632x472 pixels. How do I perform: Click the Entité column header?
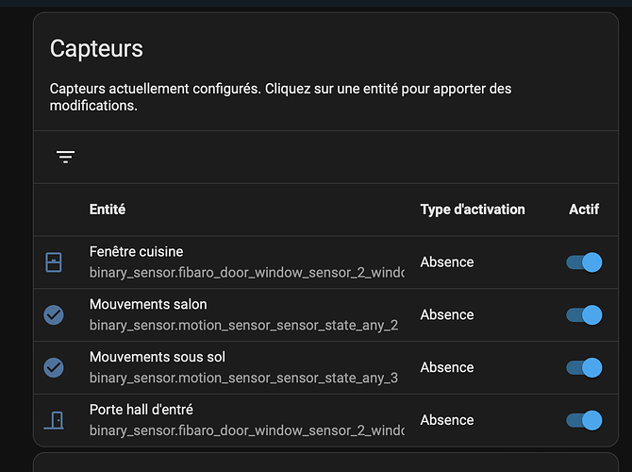tap(108, 210)
